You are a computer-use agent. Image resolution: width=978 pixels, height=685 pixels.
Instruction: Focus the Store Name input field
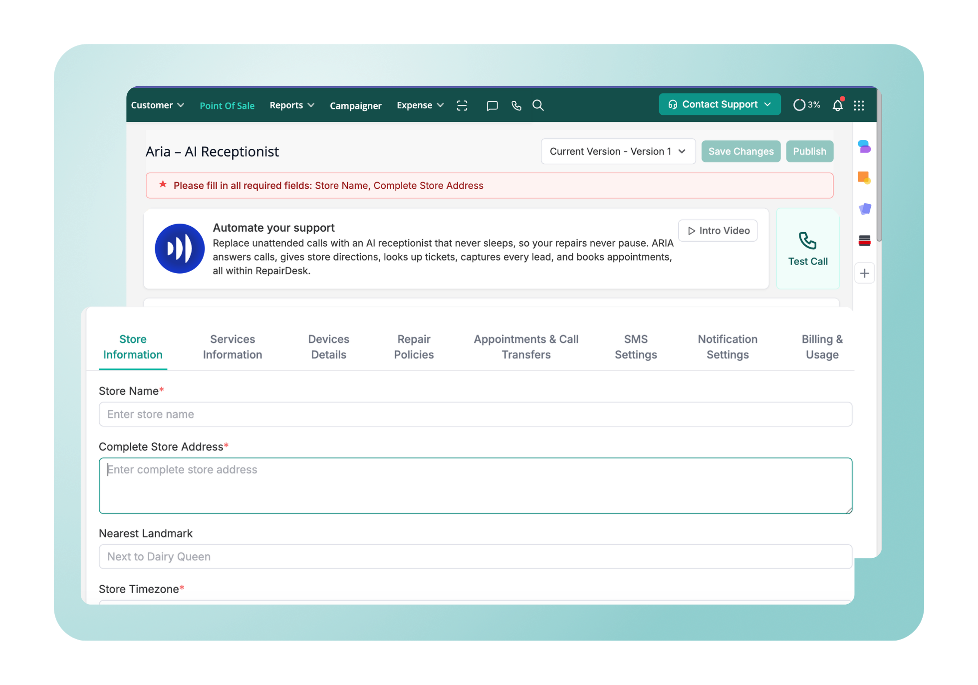point(475,414)
